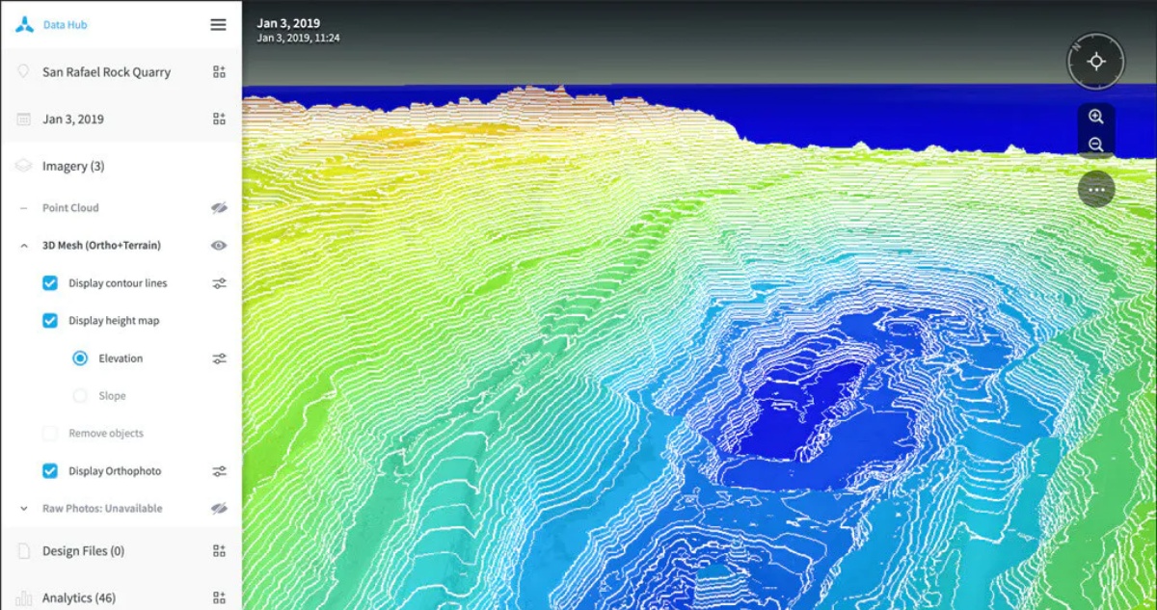
Task: Show the hidden Point Cloud layer
Action: point(219,207)
